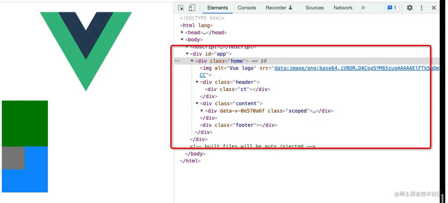Expand the head element node
448x203 pixels.
(x=182, y=32)
